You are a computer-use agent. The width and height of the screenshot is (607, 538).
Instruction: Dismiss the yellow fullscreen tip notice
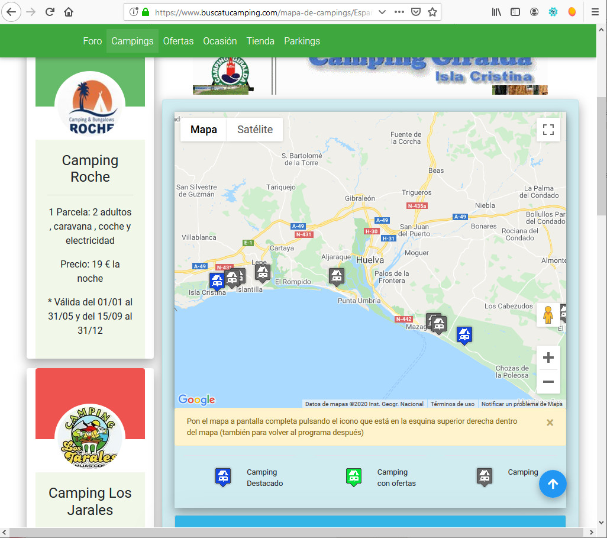(550, 423)
